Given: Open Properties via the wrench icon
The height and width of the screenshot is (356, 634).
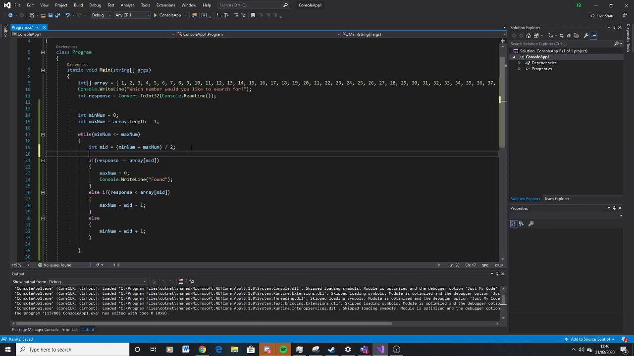Looking at the screenshot, I should [586, 36].
